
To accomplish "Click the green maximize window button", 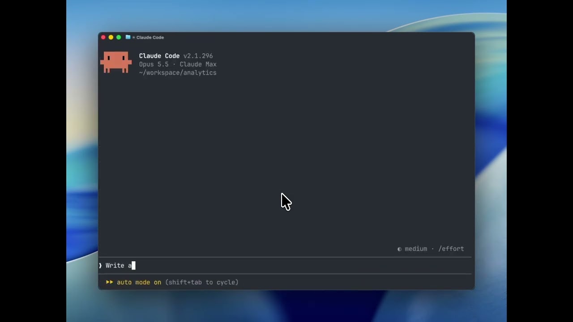I will coord(119,38).
